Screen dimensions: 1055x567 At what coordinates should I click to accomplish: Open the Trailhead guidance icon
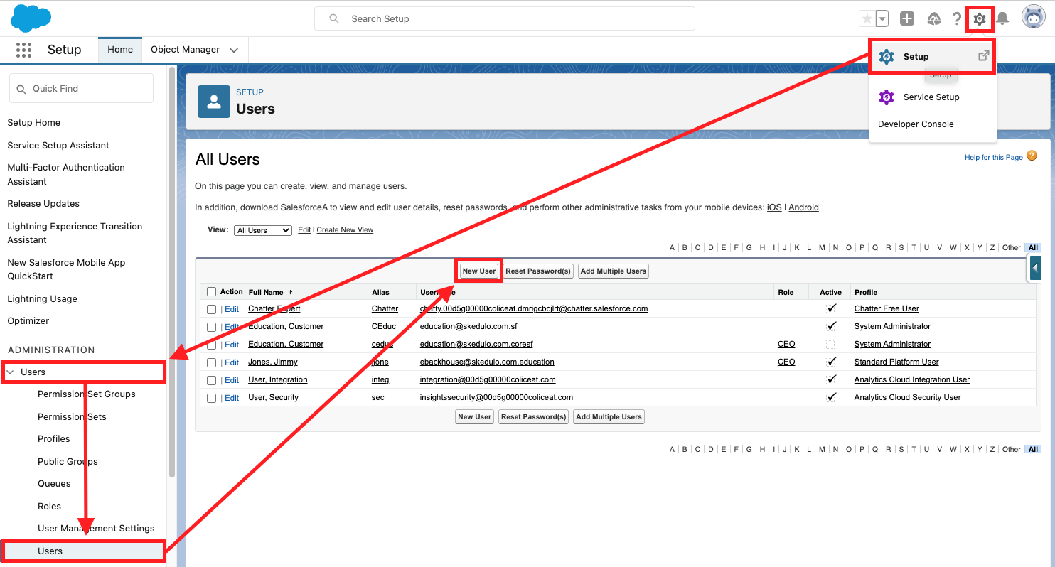click(934, 19)
